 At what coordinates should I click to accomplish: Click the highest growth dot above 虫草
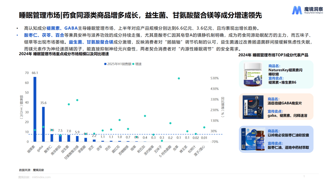point(179,78)
